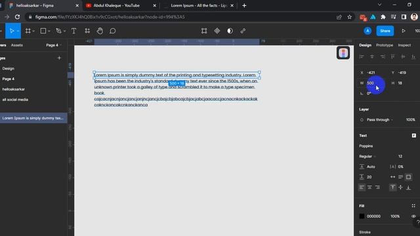420x236 pixels.
Task: Bookmark this page with star icon
Action: (350, 17)
